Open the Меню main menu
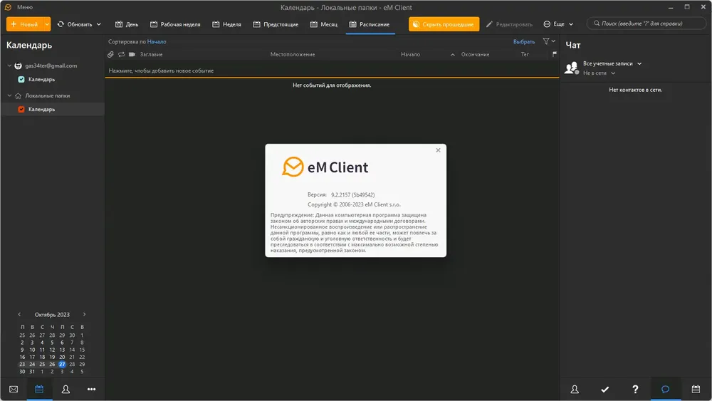 coord(24,7)
